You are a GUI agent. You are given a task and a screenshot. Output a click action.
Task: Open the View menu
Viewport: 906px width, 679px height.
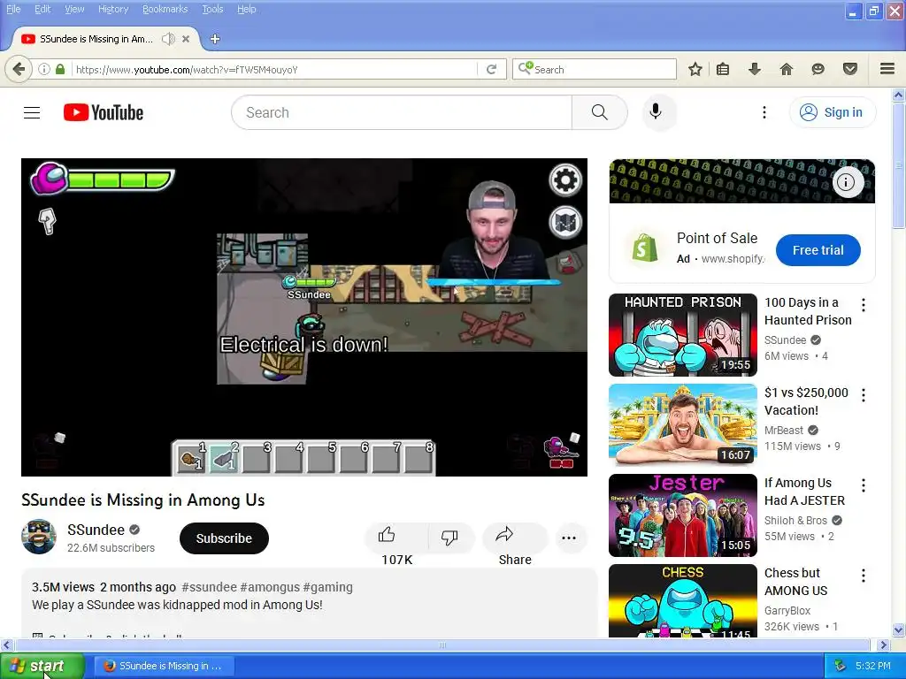click(x=74, y=9)
